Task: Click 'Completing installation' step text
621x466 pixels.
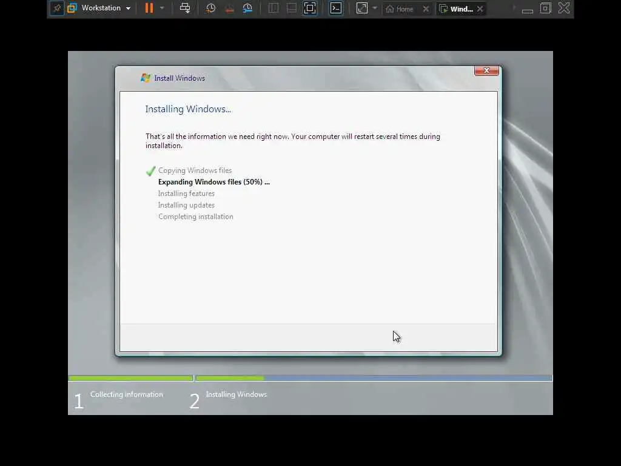Action: click(x=196, y=217)
